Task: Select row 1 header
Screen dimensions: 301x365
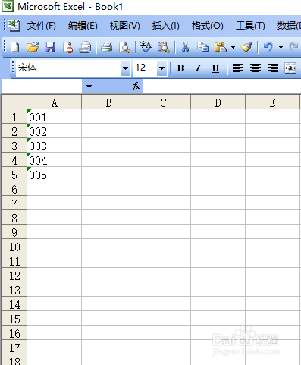Action: (14, 116)
